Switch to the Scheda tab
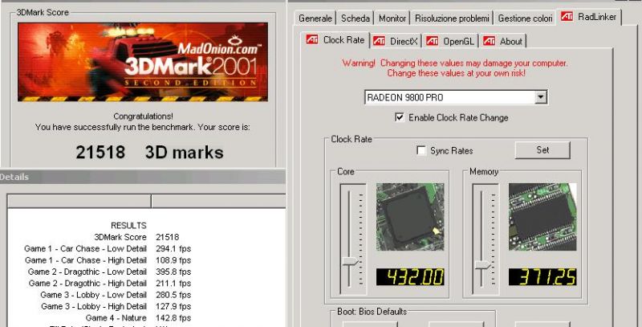 [x=356, y=18]
